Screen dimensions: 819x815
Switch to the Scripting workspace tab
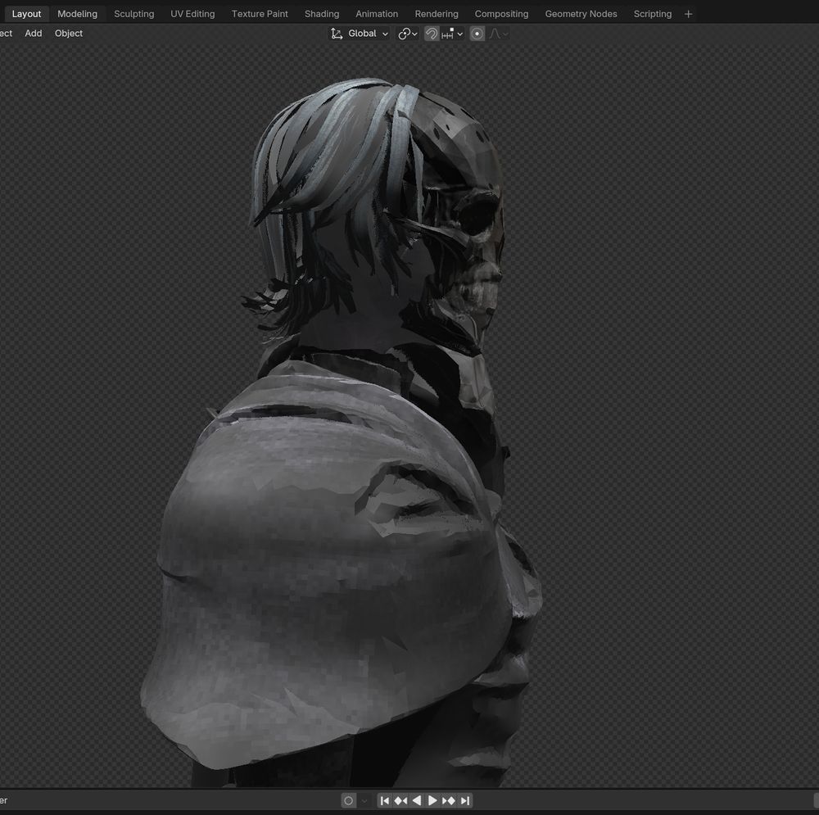(x=653, y=14)
